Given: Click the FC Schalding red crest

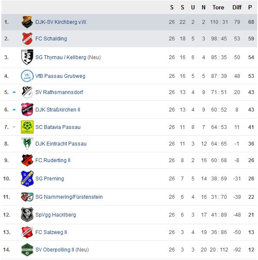Looking at the screenshot, I should coord(27,38).
